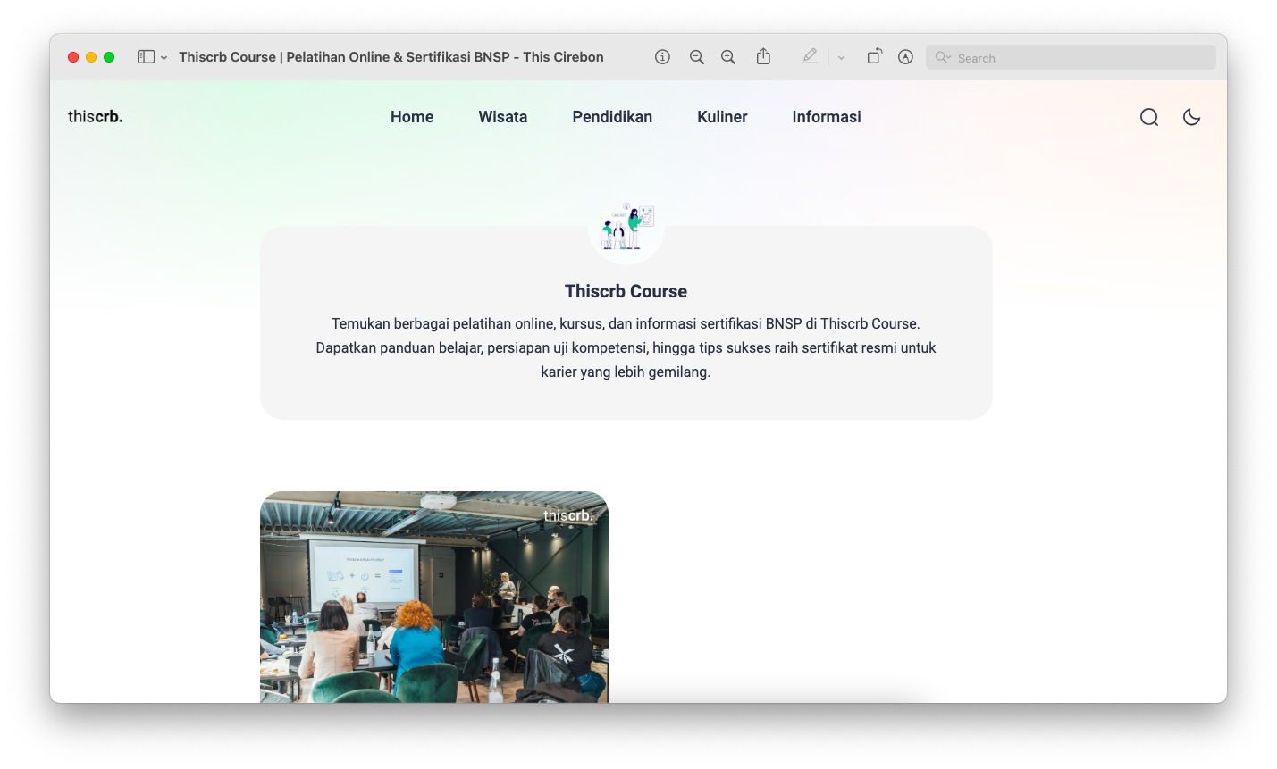
Task: Select the window title text
Action: pyautogui.click(x=391, y=57)
